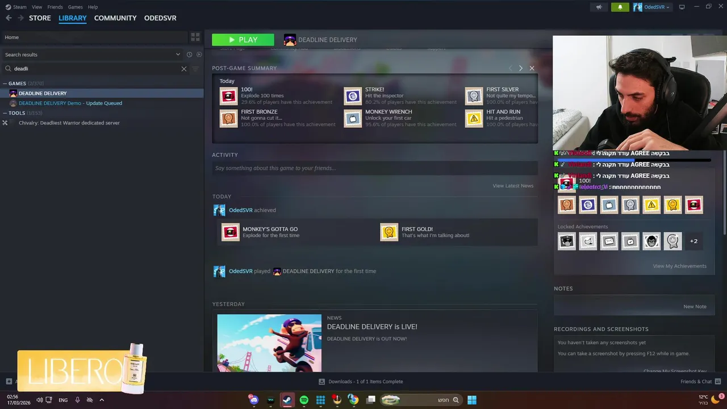Open the HIT AND RUN warning-sign achievement icon

tap(474, 118)
